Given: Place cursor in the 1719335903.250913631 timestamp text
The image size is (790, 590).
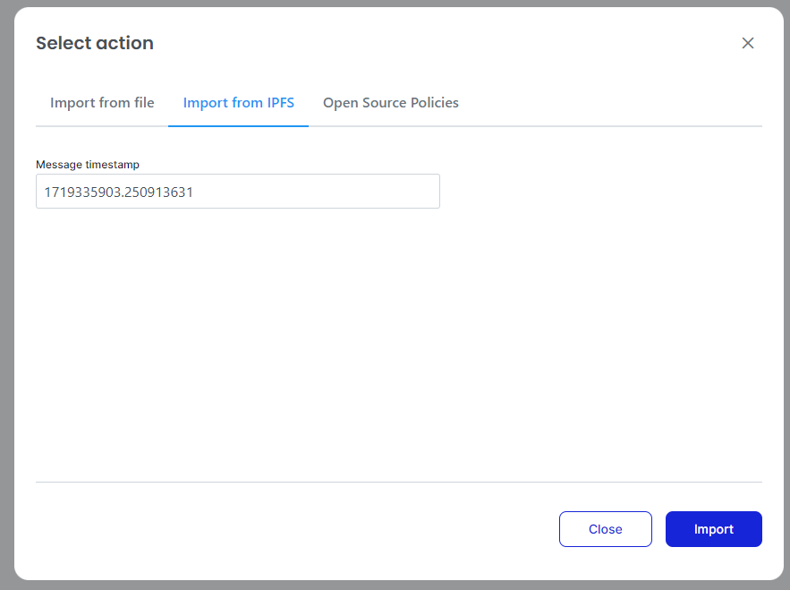Looking at the screenshot, I should click(119, 192).
